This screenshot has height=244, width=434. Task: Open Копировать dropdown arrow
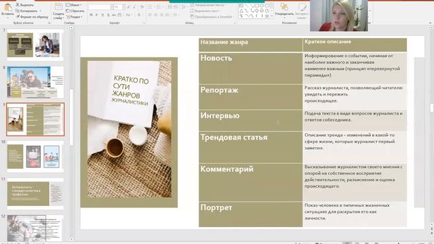coord(41,11)
